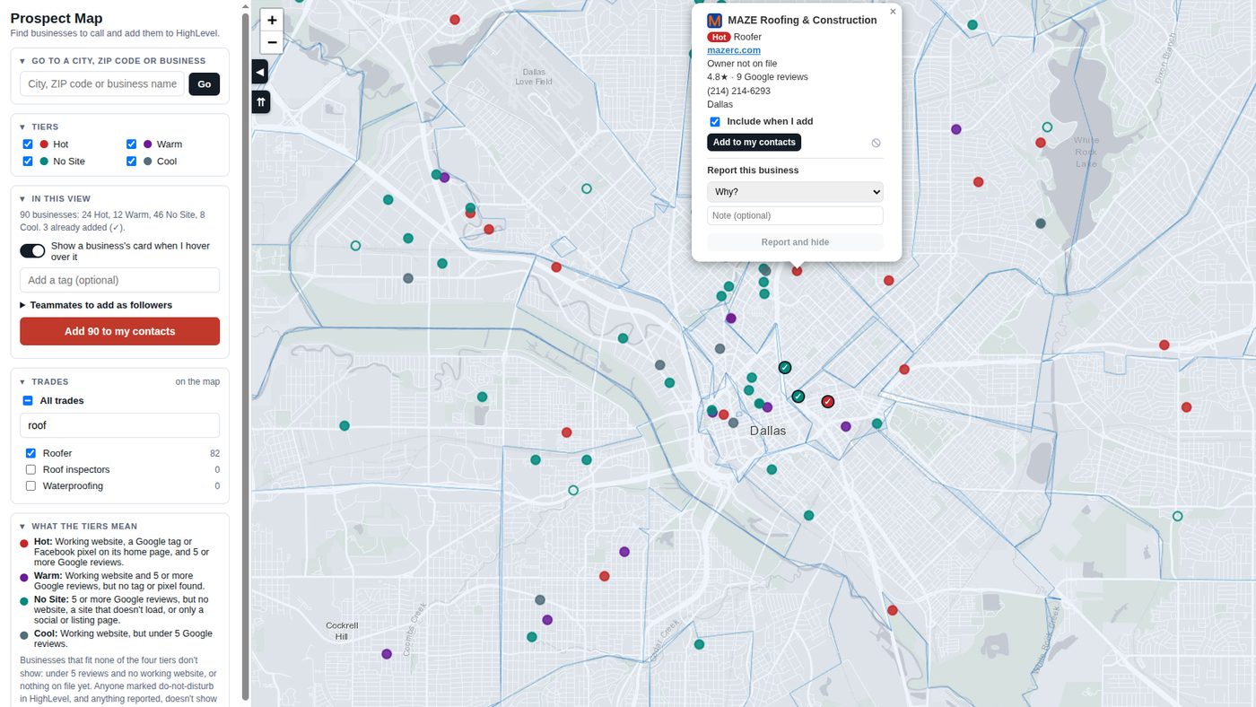Click the phone number (214) 214-6293

[738, 91]
